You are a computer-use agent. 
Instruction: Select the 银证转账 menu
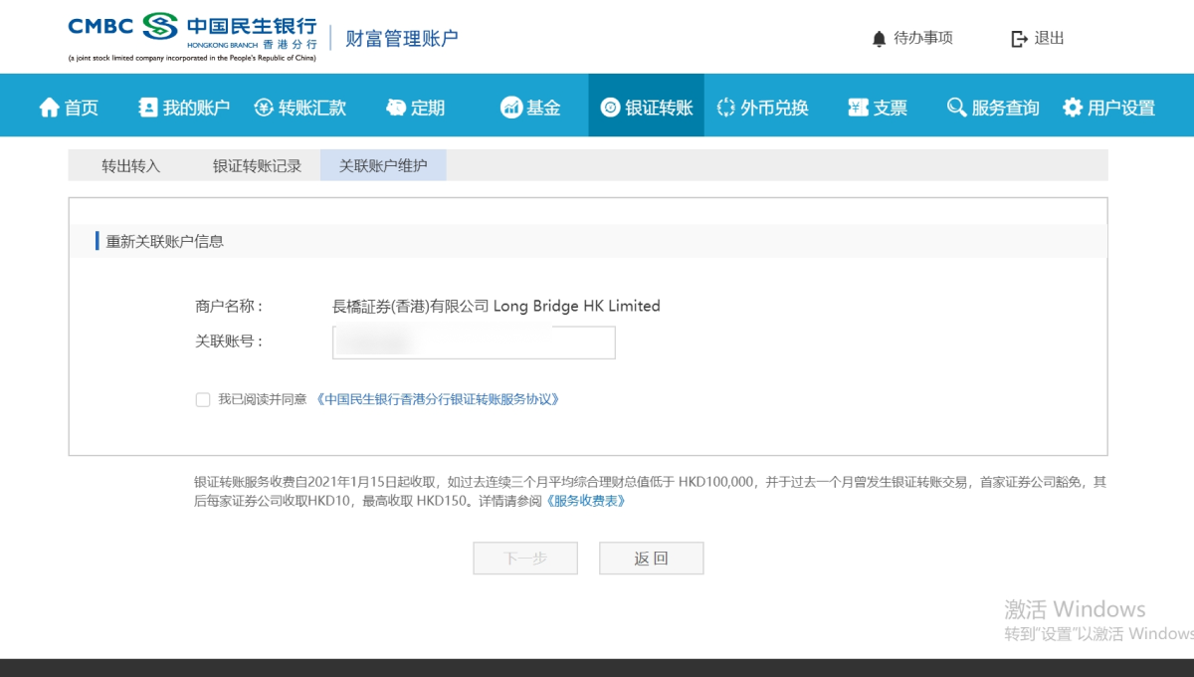point(647,108)
